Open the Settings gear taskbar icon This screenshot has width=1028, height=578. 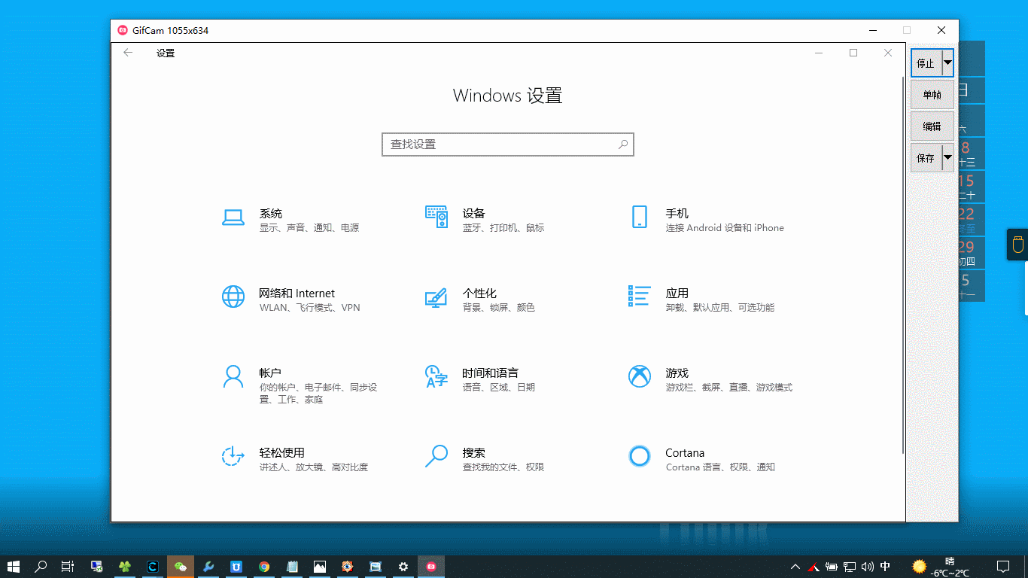pyautogui.click(x=403, y=567)
